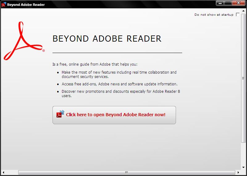Click the Beyond Adobe Reader title bar icon

(x=4, y=4)
